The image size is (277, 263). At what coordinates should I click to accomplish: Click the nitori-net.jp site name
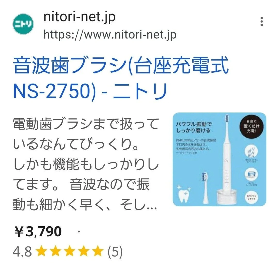tap(80, 17)
